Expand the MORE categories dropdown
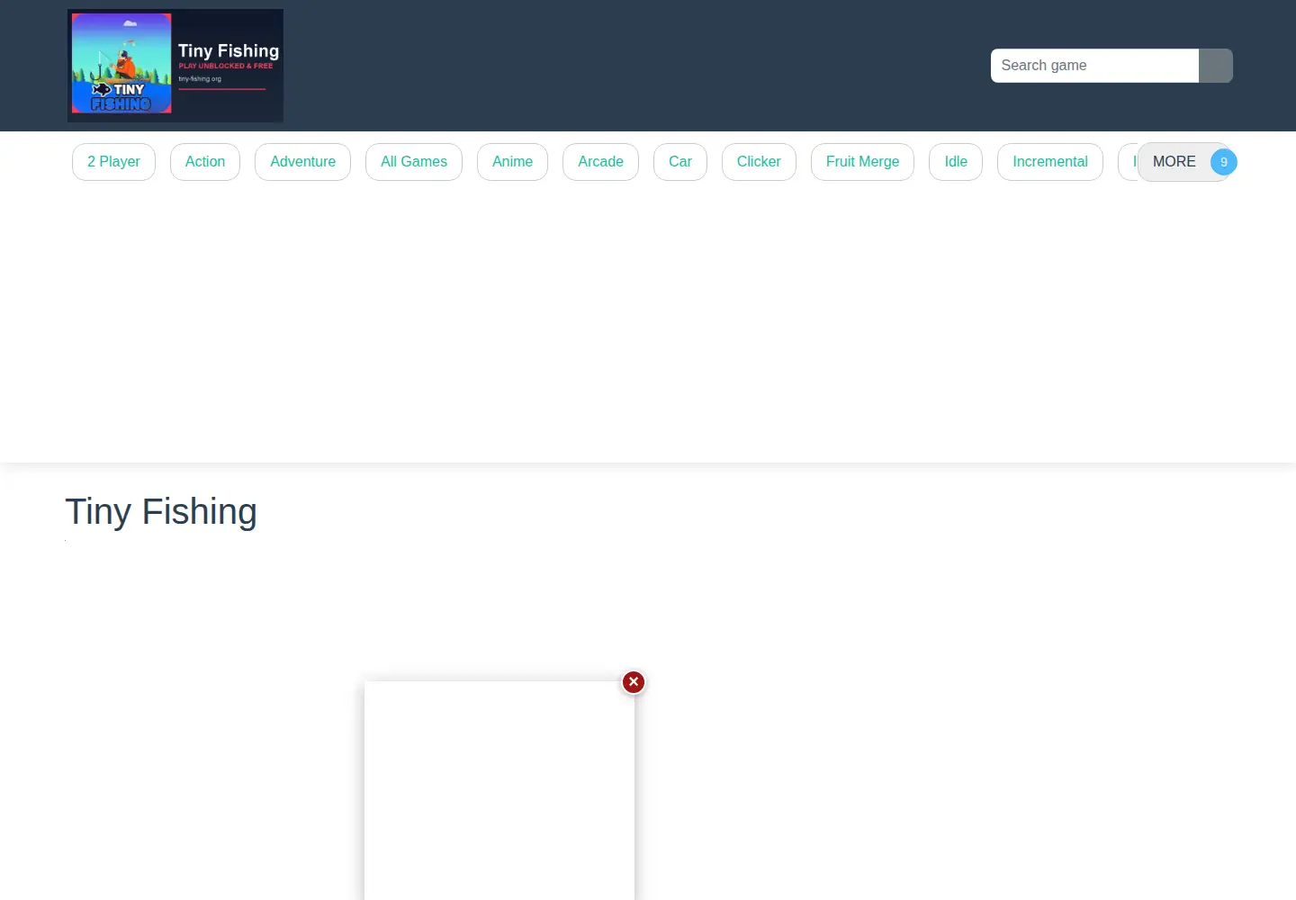 [x=1184, y=162]
